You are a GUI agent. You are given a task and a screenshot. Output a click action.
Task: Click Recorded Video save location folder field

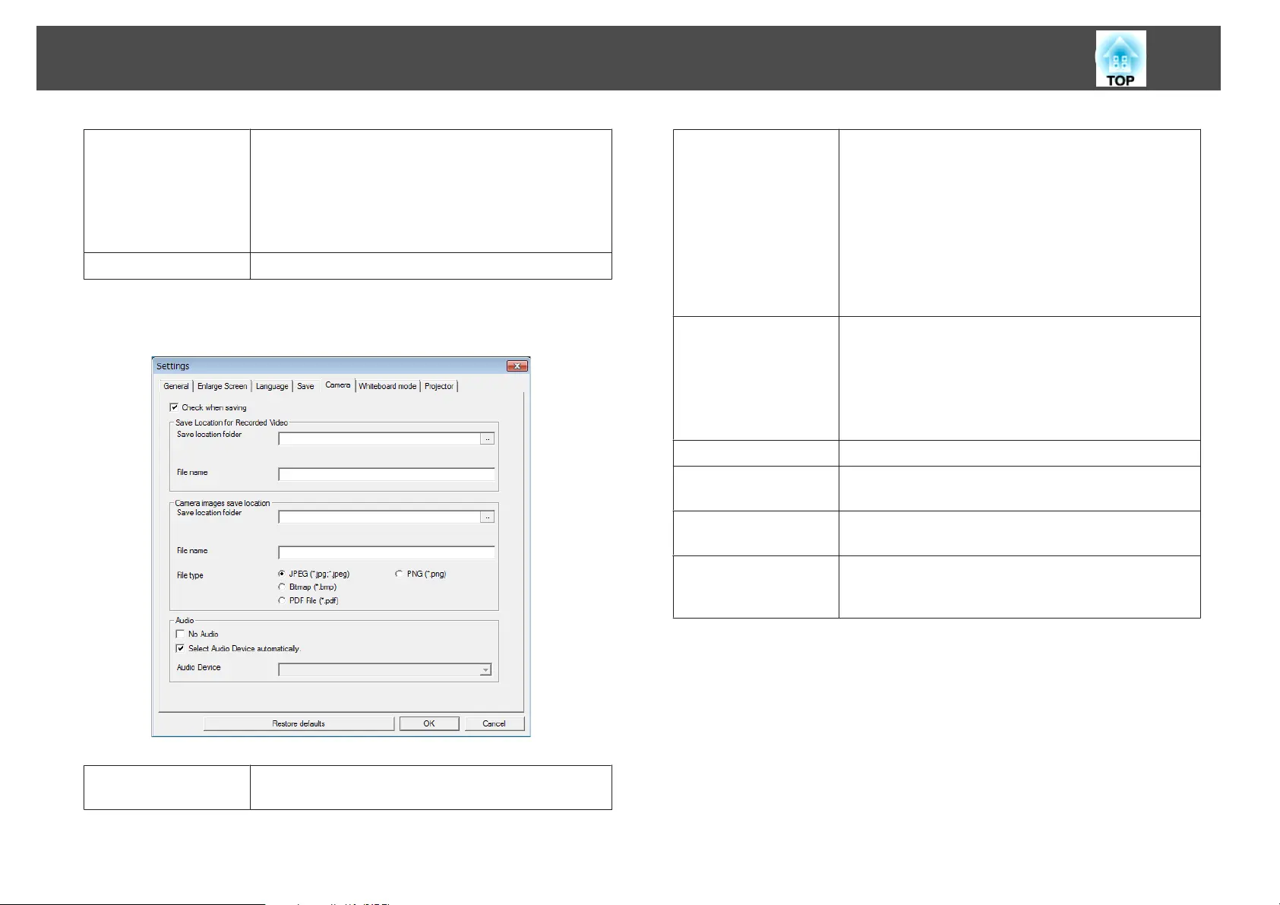pos(380,438)
